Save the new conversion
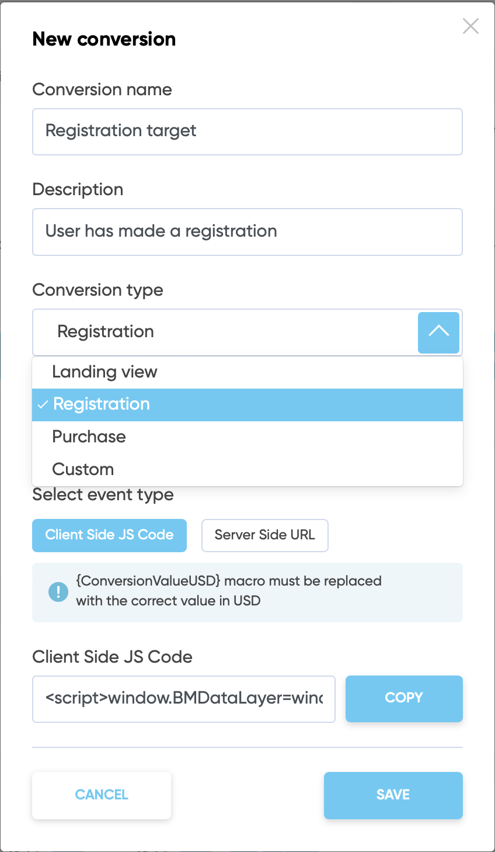Image resolution: width=495 pixels, height=852 pixels. pos(393,795)
